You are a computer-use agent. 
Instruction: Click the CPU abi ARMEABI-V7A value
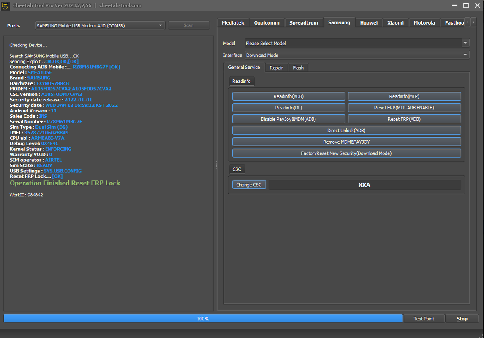(48, 138)
